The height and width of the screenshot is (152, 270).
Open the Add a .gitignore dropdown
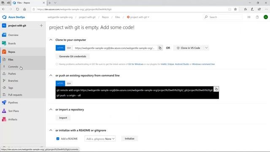(x=100, y=139)
